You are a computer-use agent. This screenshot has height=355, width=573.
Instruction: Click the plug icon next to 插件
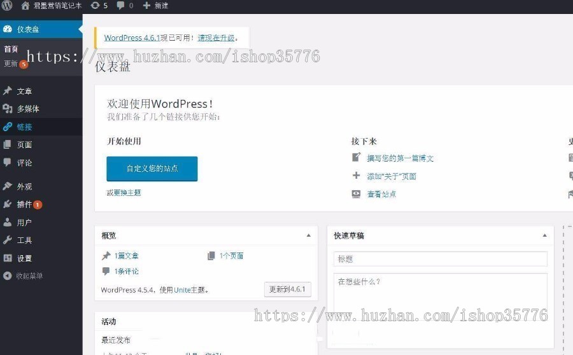8,204
